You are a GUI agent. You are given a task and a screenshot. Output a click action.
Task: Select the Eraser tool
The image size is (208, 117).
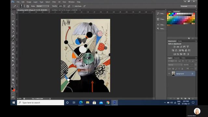pos(13,50)
